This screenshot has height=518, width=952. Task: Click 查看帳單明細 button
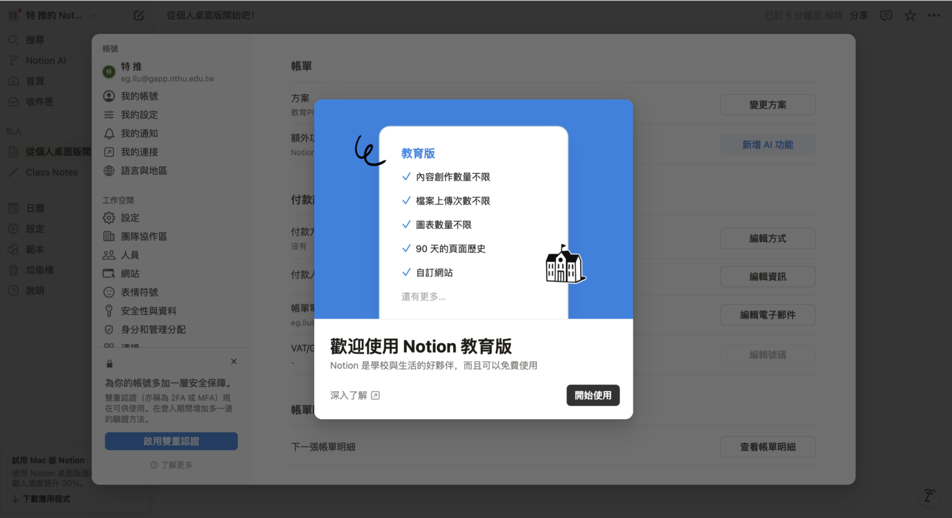pos(767,447)
